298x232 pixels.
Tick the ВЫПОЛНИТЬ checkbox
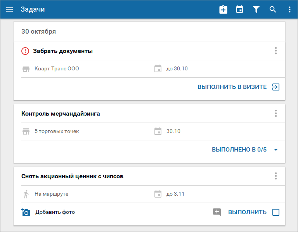(276, 212)
